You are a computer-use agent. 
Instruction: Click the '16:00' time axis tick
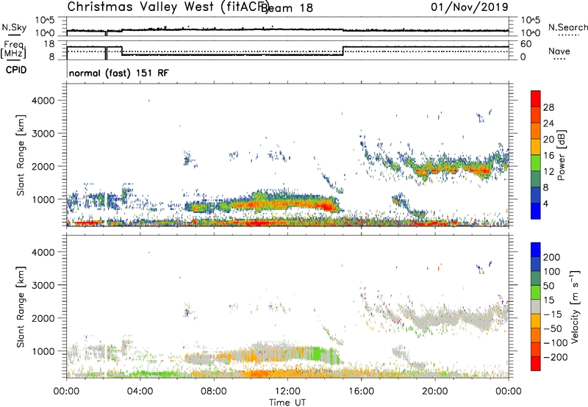point(361,392)
